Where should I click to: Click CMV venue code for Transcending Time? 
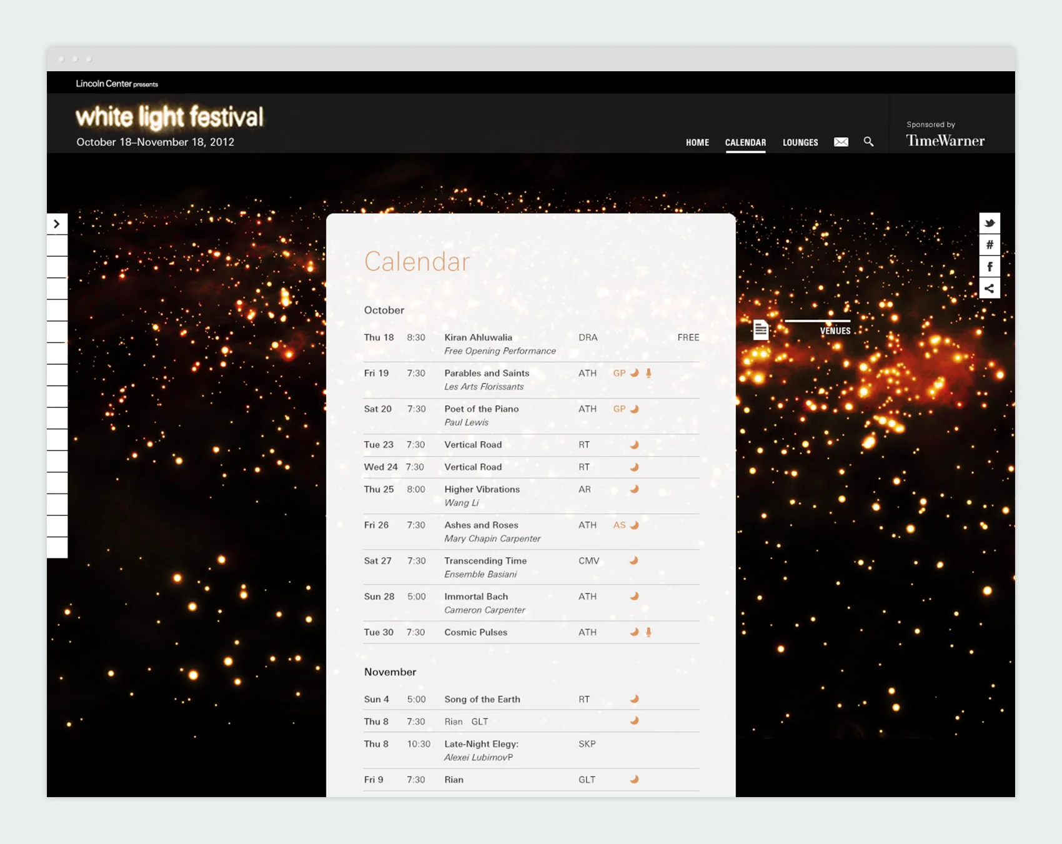point(588,561)
